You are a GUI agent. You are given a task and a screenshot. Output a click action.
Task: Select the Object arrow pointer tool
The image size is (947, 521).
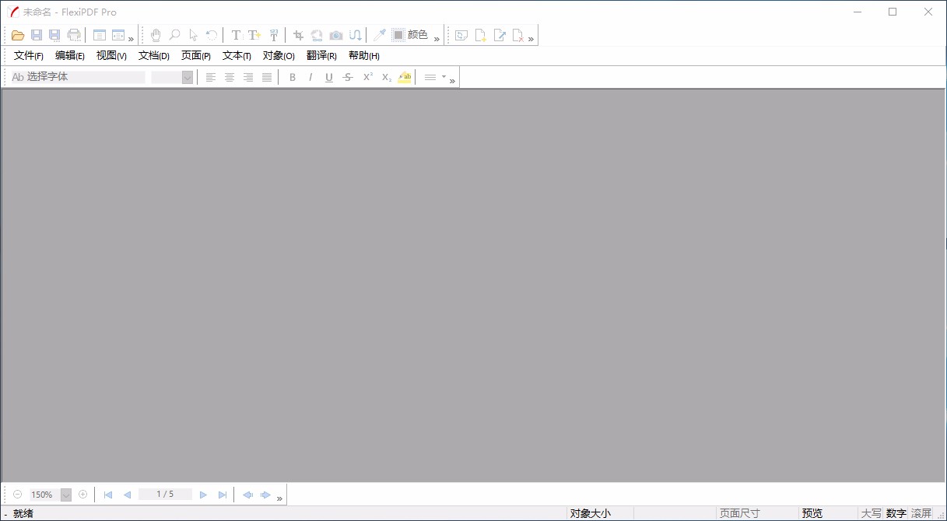[193, 35]
